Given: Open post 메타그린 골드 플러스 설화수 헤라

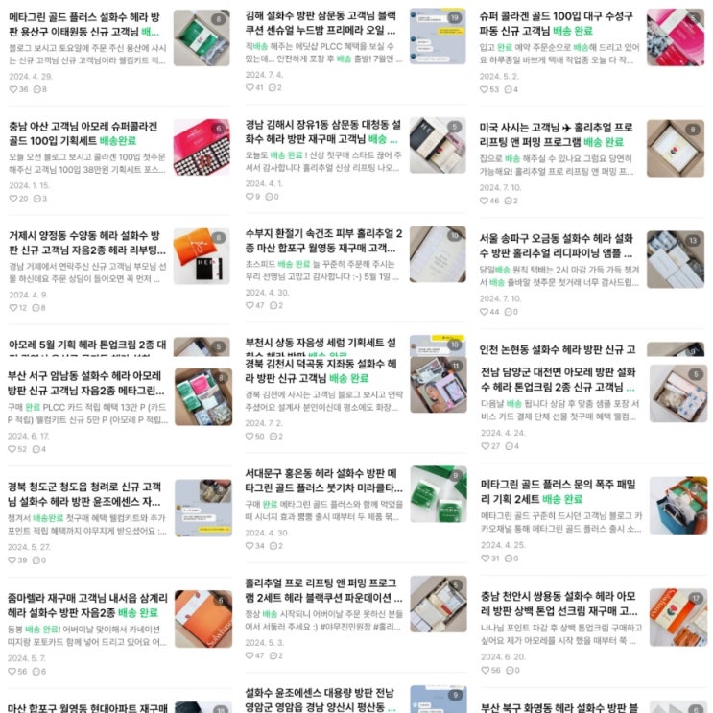Looking at the screenshot, I should (x=84, y=25).
